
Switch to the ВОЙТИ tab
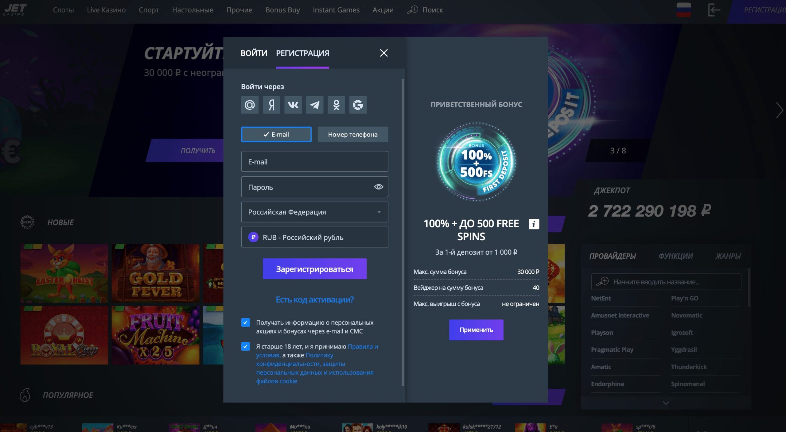(254, 53)
